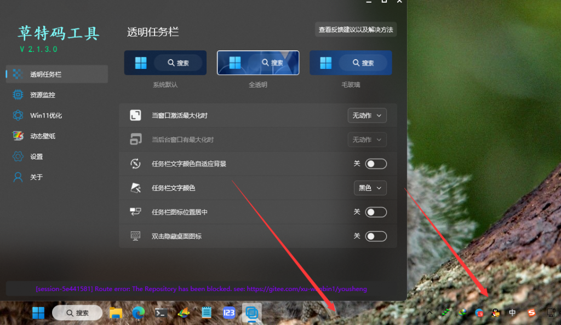Open the 资源监控 sidebar section
Viewport: 561px width, 325px height.
(57, 95)
